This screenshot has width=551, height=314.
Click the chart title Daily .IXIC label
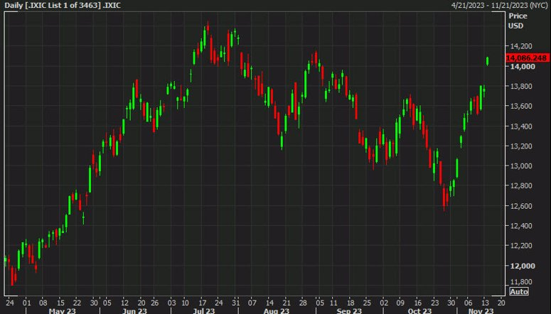coord(62,5)
